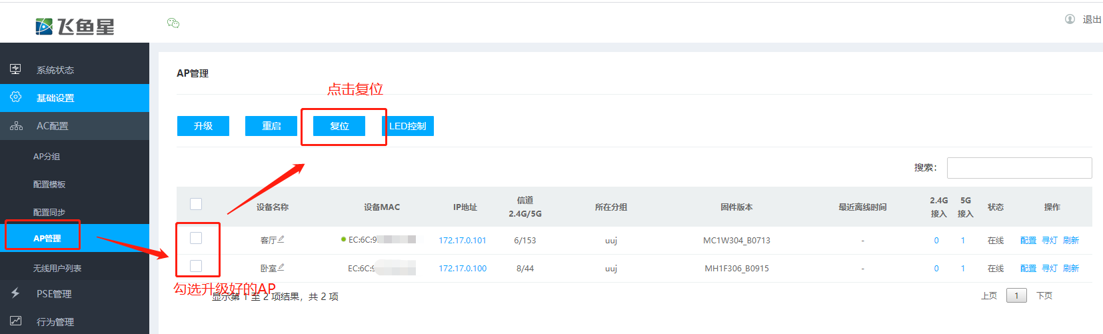Open the AP分组 submenu item
Image resolution: width=1103 pixels, height=334 pixels.
[x=47, y=157]
